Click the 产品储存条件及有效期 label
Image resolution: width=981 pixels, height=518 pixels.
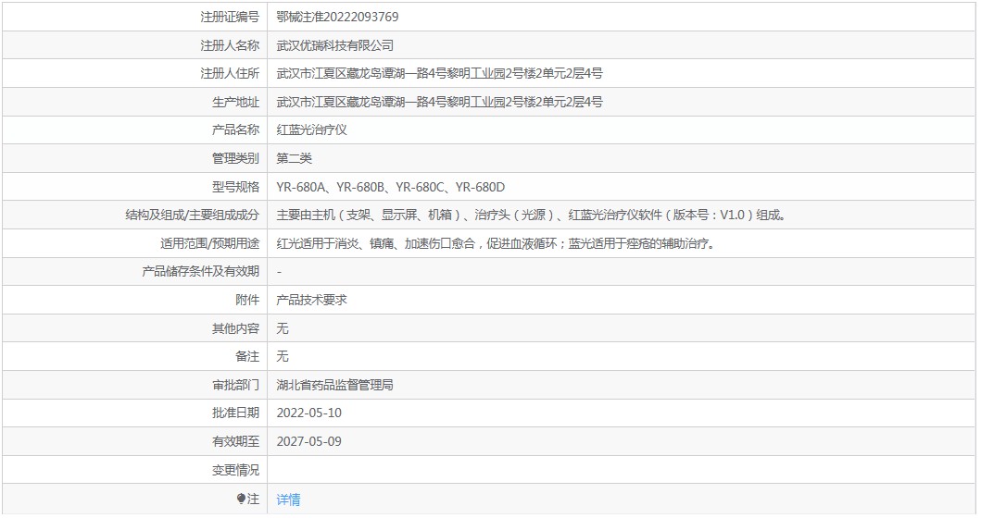(x=200, y=271)
